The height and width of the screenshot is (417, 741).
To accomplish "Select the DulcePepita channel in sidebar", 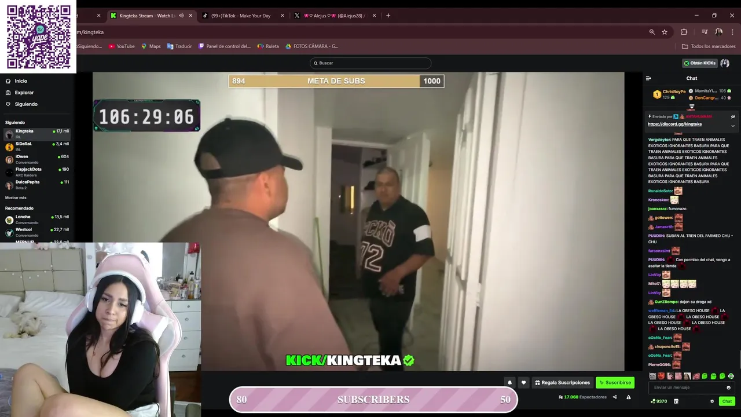I will click(x=38, y=185).
